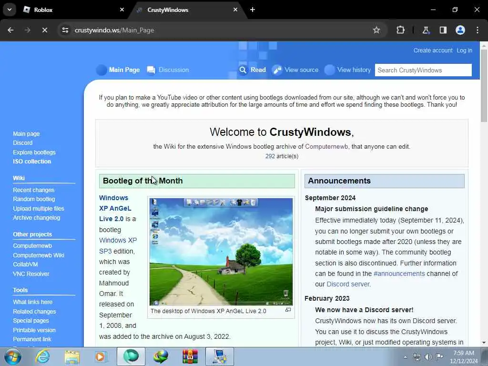View site information icon in address bar
This screenshot has width=488, height=366.
(x=65, y=30)
